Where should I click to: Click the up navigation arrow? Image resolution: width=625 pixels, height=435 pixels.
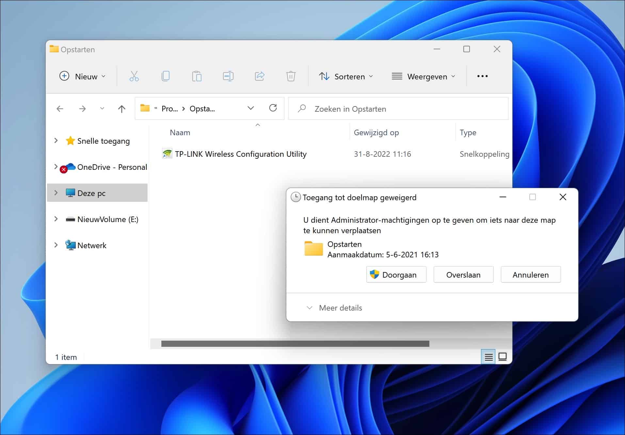pos(121,109)
